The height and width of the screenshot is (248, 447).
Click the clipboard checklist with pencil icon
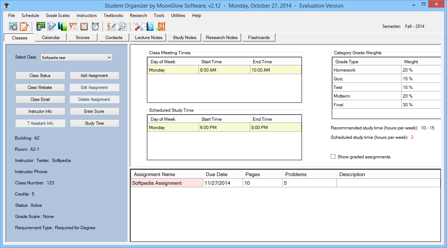coord(24,26)
